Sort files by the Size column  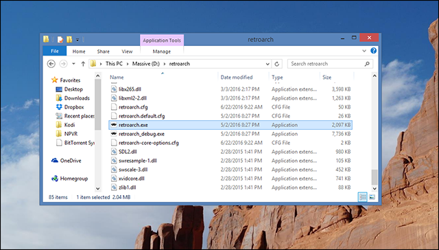pos(327,78)
